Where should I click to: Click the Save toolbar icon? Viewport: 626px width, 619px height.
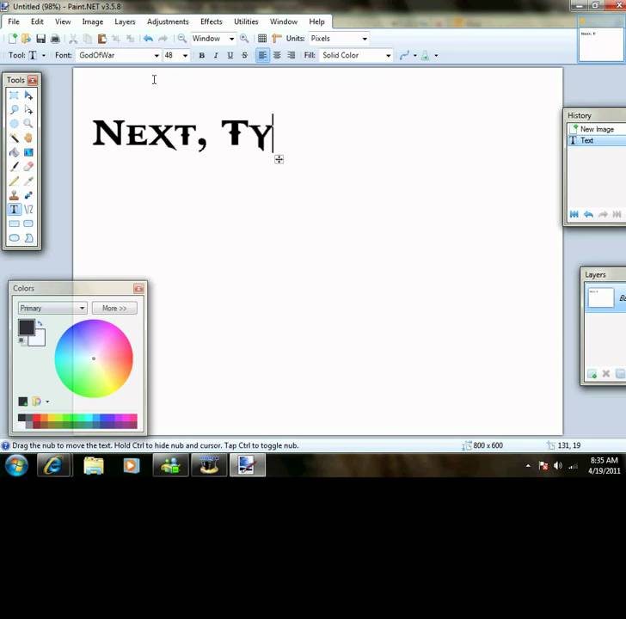coord(40,39)
